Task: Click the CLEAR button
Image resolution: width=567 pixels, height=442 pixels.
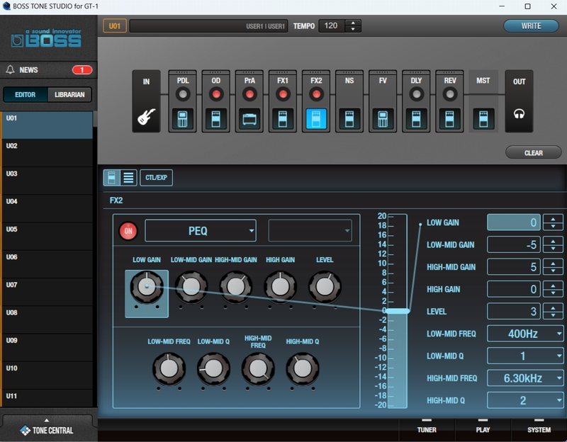Action: (x=533, y=152)
